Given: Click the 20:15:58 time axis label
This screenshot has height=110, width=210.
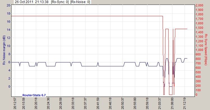Looking at the screenshot, I should (24, 104).
